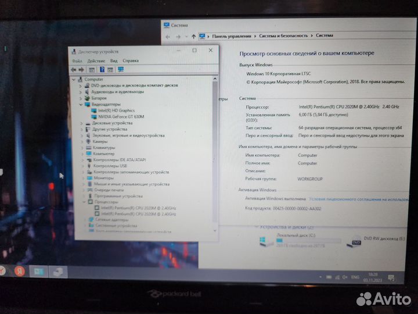This screenshot has width=418, height=314.
Task: Maximize the Диспетчер устройств window
Action: [194, 50]
